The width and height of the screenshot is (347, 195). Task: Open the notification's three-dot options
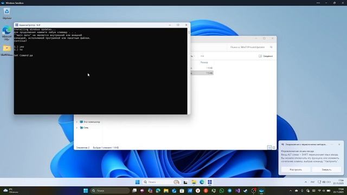point(332,145)
